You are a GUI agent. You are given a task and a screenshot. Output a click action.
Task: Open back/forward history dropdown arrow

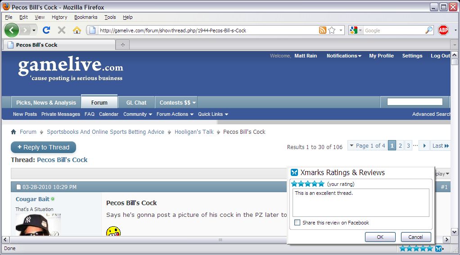click(x=34, y=30)
